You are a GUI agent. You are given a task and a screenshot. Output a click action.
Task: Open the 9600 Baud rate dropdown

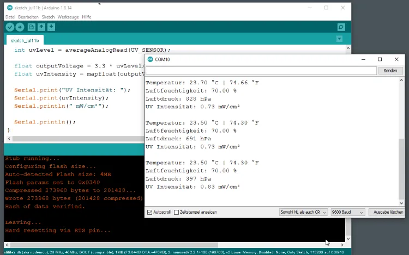[347, 212]
